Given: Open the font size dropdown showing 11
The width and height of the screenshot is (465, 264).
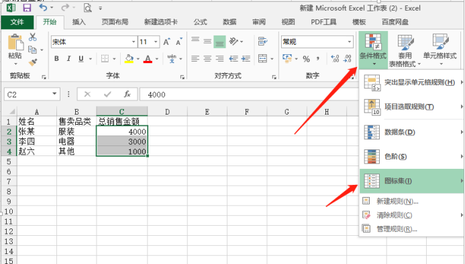Looking at the screenshot, I should 156,42.
